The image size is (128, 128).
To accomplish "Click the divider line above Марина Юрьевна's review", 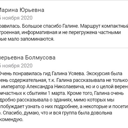I will [64, 0].
